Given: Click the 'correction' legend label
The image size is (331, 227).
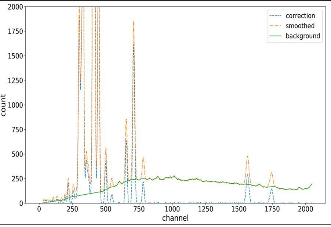Looking at the screenshot, I should (300, 16).
